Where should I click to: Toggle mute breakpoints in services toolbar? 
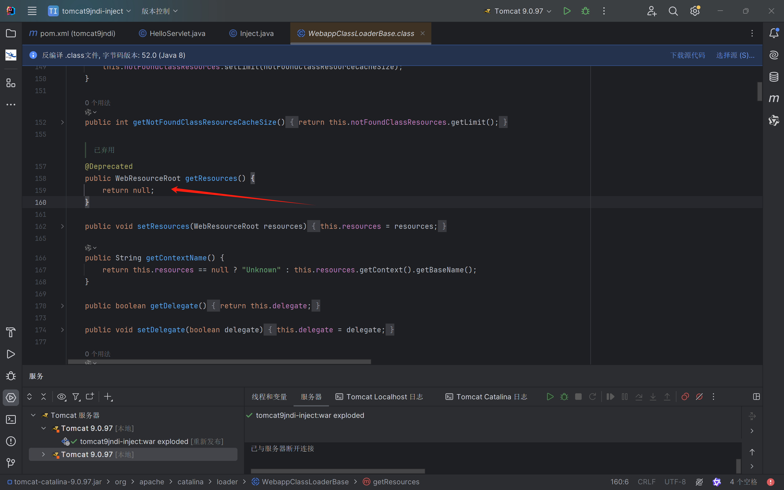[699, 397]
